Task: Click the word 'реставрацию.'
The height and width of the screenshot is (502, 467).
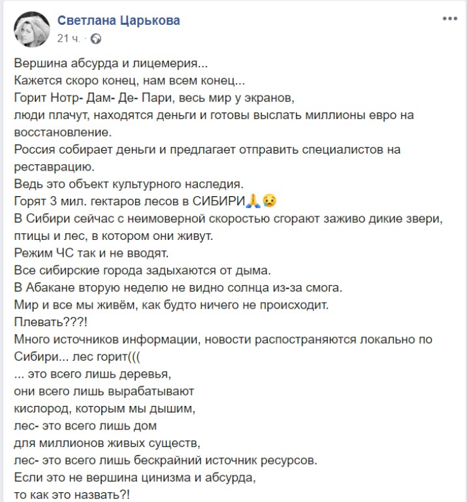Action: 54,167
